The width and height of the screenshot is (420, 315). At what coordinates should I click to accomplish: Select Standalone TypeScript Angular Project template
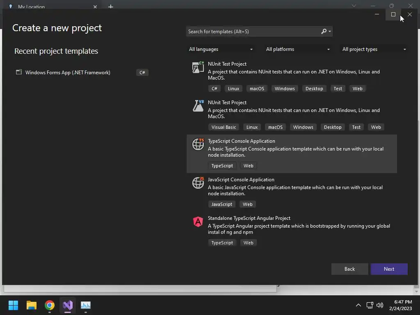292,231
